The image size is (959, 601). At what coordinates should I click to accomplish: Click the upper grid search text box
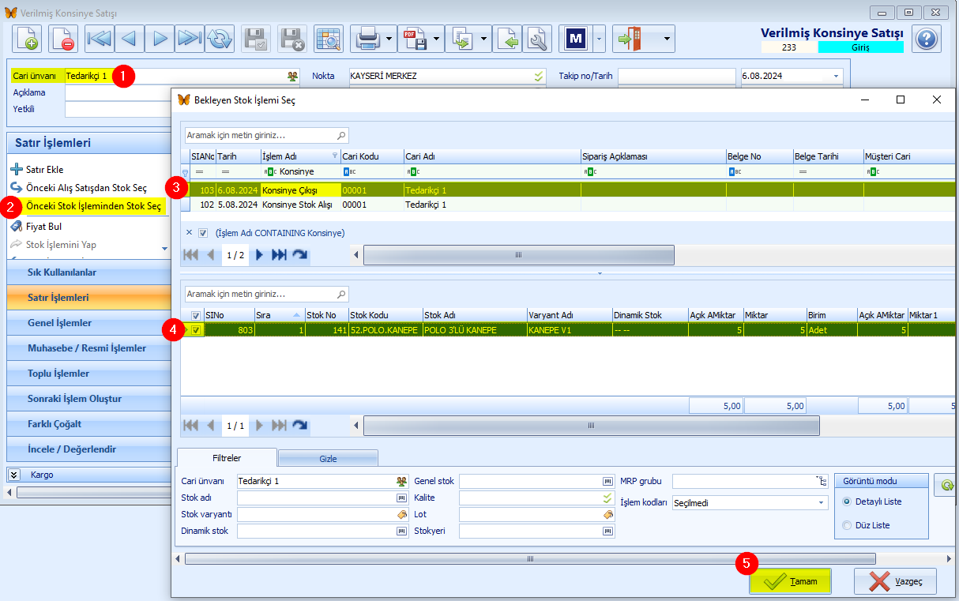click(x=266, y=135)
